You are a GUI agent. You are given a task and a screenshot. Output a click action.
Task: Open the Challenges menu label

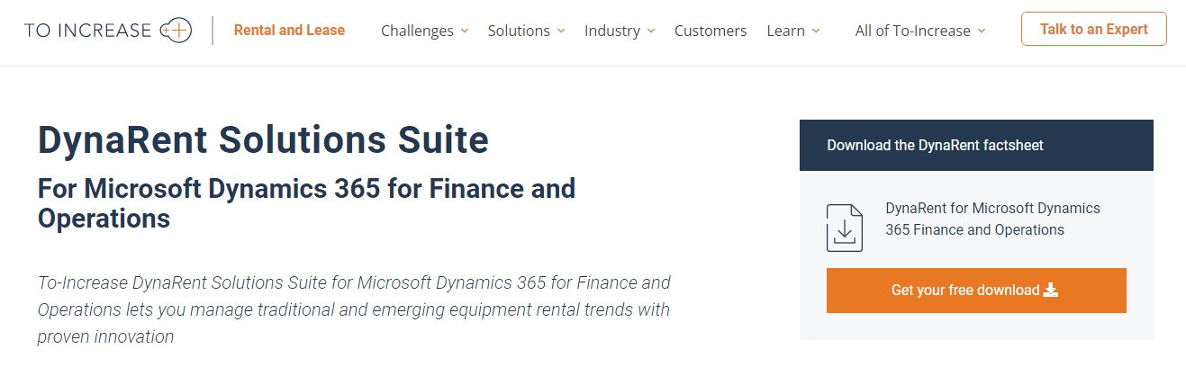tap(417, 31)
